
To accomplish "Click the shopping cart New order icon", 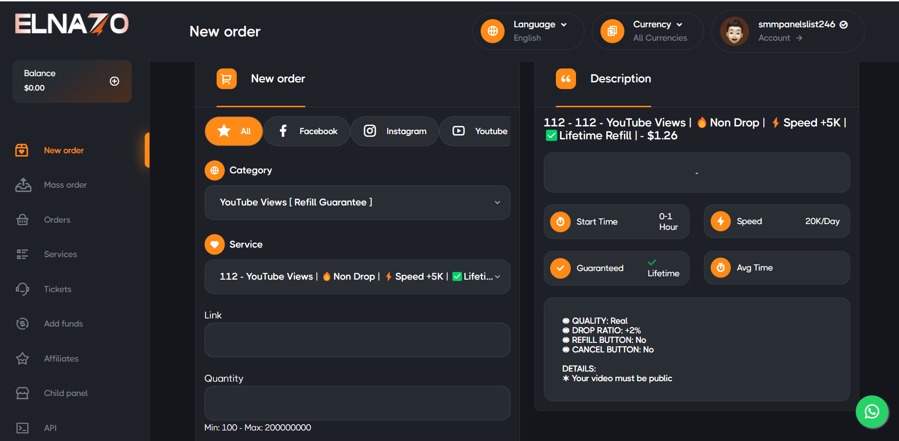I will tap(226, 79).
